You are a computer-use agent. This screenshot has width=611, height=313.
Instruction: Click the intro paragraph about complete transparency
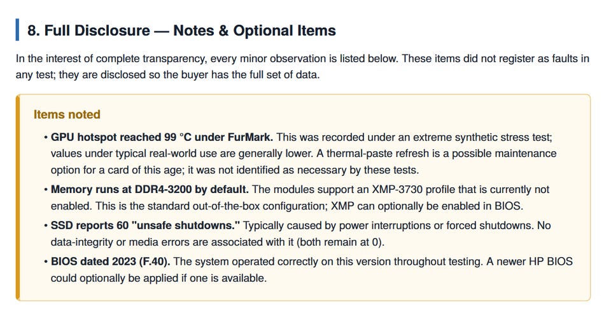tap(302, 67)
